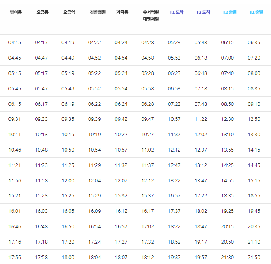
Task: Select the 06:24 time in 가락동 column
Action: pos(121,104)
